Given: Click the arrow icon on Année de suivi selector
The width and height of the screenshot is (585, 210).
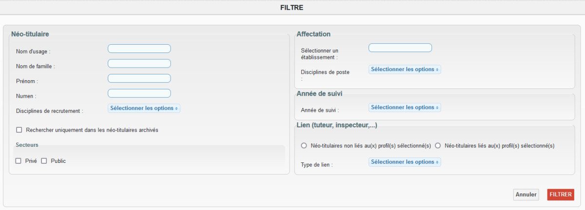Looking at the screenshot, I should (437, 107).
